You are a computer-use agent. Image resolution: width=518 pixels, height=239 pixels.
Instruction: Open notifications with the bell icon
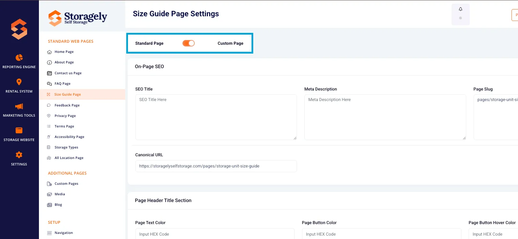tap(460, 9)
